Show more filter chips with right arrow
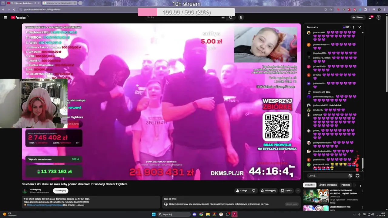Screen dimensions: 388x218 pos(360,186)
